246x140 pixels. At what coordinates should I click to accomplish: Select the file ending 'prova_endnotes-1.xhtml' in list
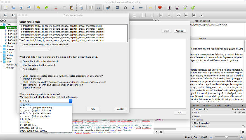click(73, 29)
